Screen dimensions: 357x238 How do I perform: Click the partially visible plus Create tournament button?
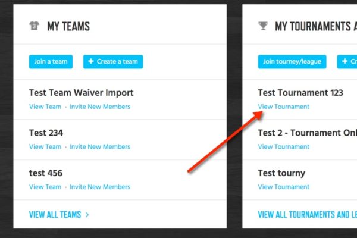(x=347, y=62)
